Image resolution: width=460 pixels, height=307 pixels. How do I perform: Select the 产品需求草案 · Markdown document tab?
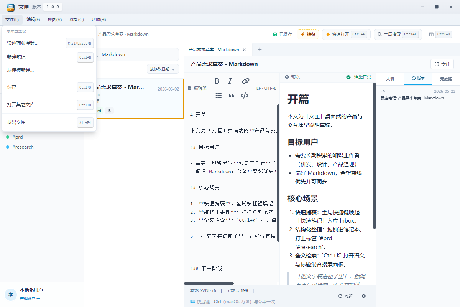point(218,49)
